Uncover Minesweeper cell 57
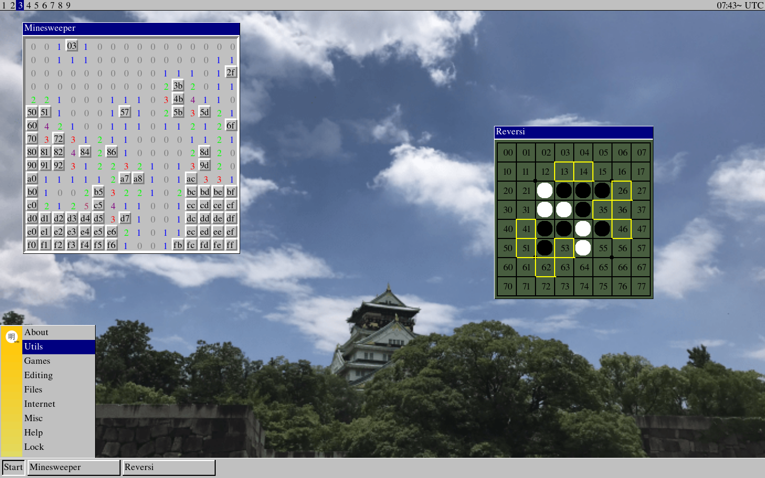The height and width of the screenshot is (478, 765). pos(125,112)
